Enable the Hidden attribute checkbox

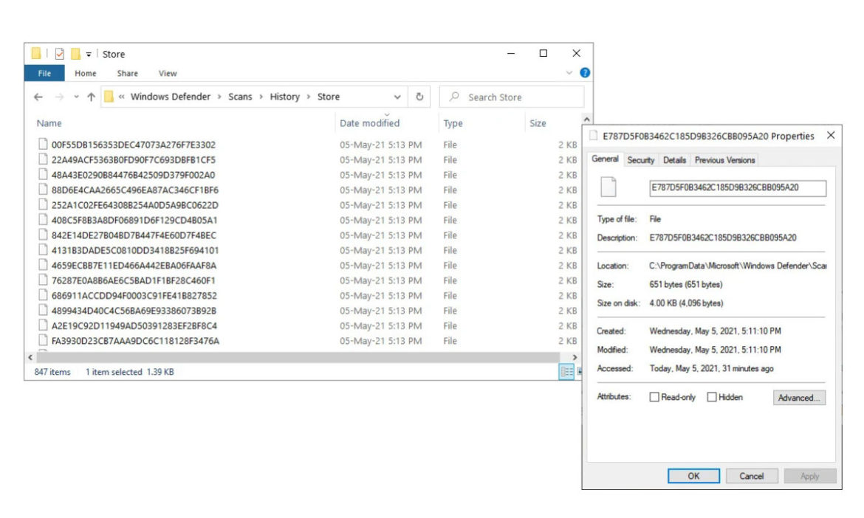tap(712, 397)
